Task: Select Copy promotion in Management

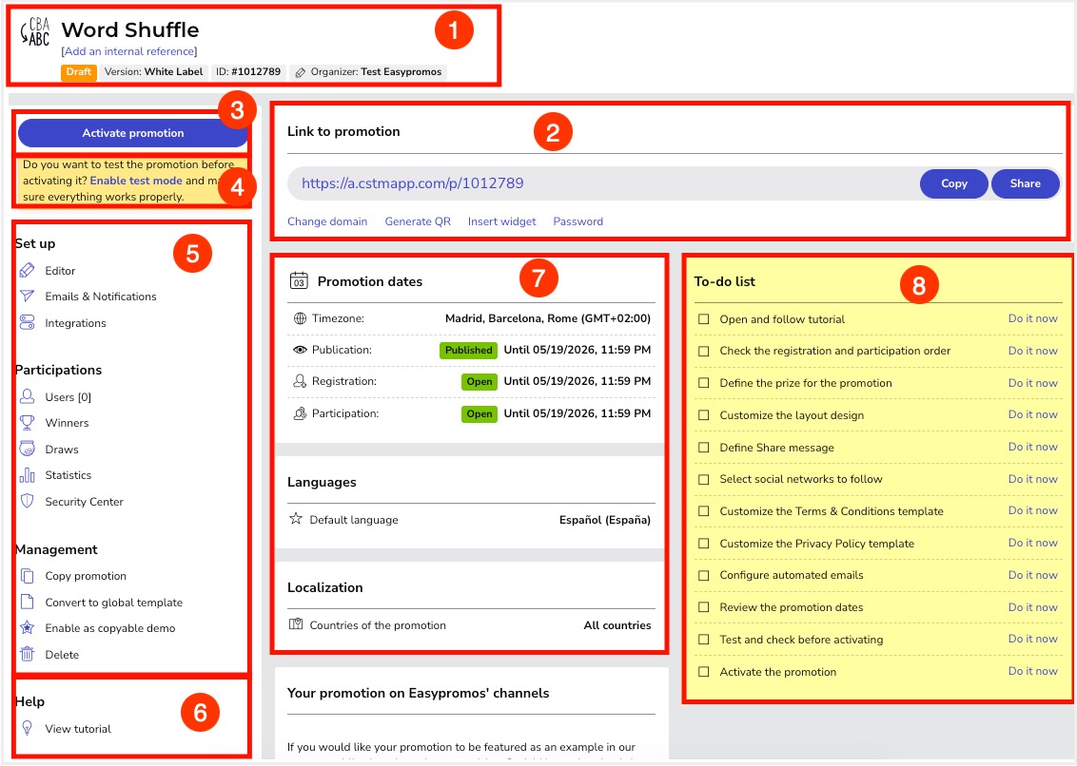Action: coord(86,576)
